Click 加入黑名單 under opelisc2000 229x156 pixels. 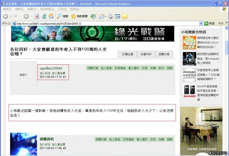click(59, 73)
